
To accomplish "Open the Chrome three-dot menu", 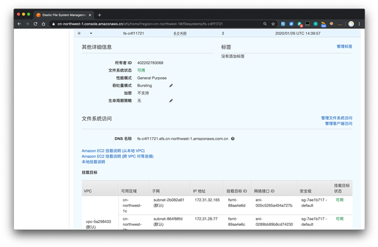I will [359, 24].
